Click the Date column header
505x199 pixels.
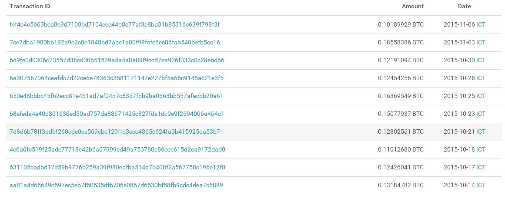[464, 7]
